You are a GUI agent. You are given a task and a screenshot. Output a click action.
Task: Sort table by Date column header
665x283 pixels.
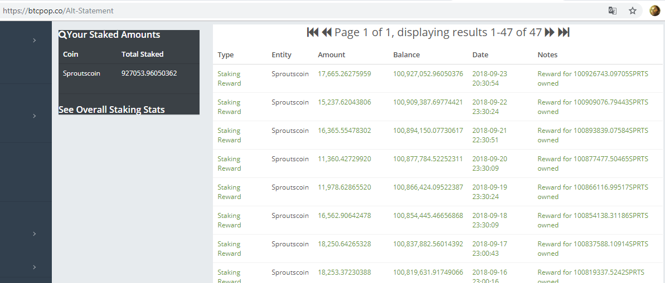pyautogui.click(x=480, y=54)
